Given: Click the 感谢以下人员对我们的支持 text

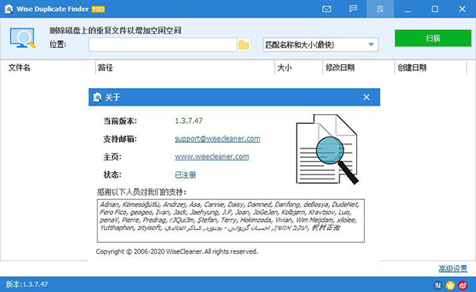Looking at the screenshot, I should [142, 192].
